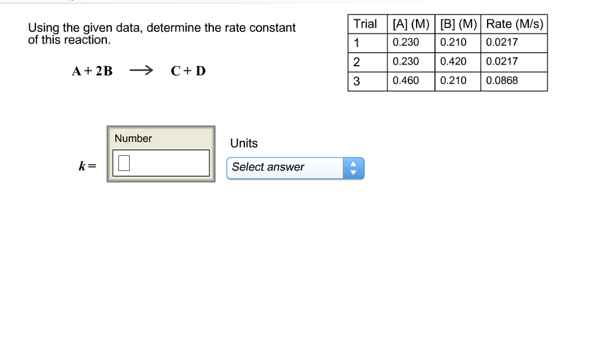Click the Trial column header
This screenshot has width=612, height=344.
(365, 24)
